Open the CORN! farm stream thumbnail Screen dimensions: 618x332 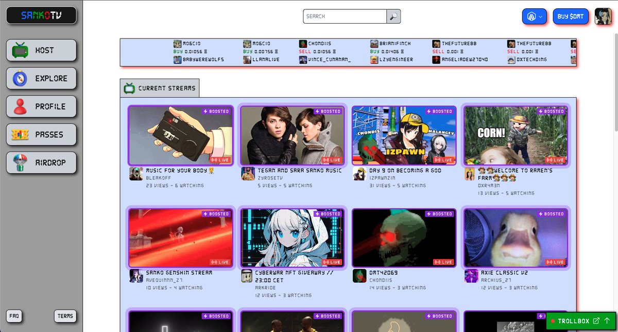point(516,136)
